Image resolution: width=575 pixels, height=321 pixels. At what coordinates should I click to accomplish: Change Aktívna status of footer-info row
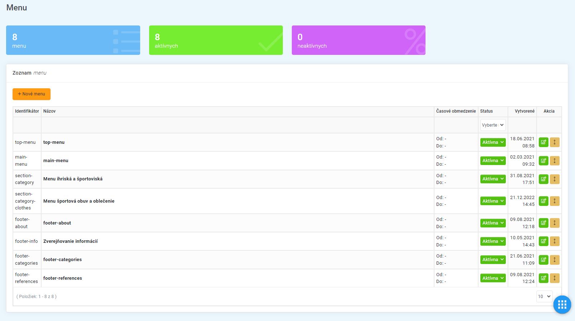tap(493, 241)
